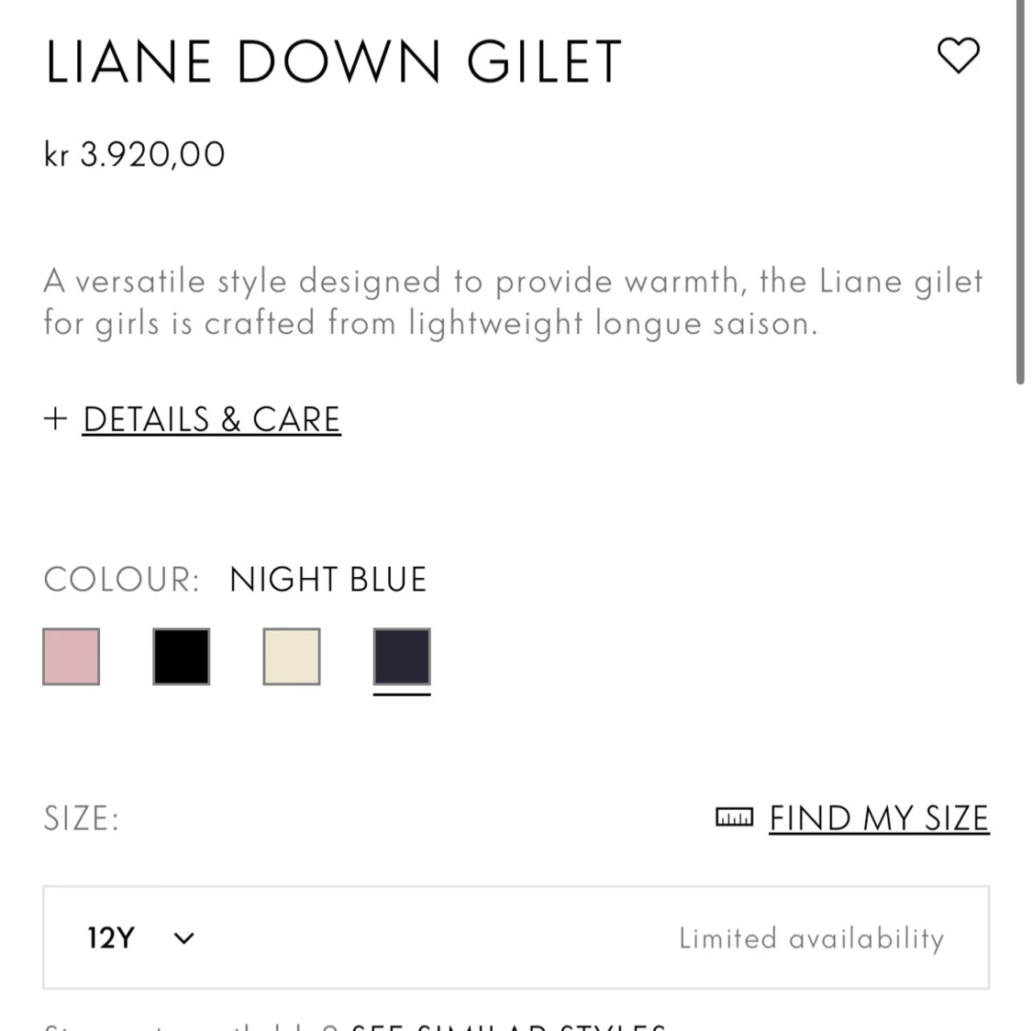Click the kr 3.920,00 price
The width and height of the screenshot is (1032, 1031).
pyautogui.click(x=135, y=154)
